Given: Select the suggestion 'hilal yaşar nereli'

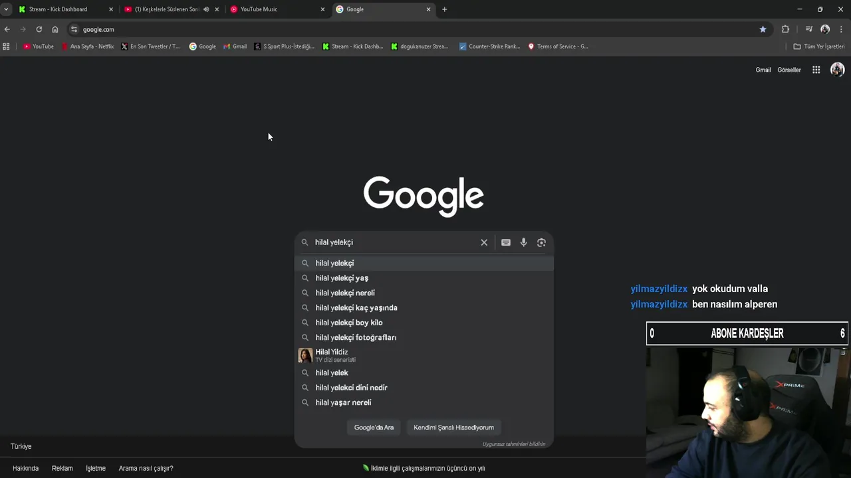Looking at the screenshot, I should (424, 402).
